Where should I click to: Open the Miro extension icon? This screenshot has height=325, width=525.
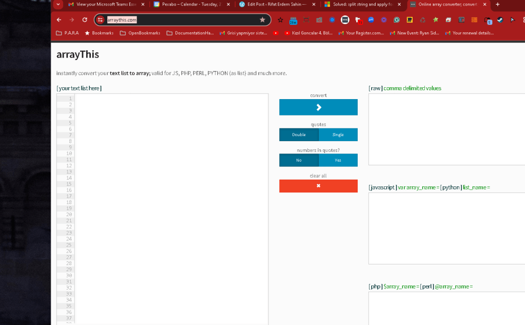pos(410,20)
